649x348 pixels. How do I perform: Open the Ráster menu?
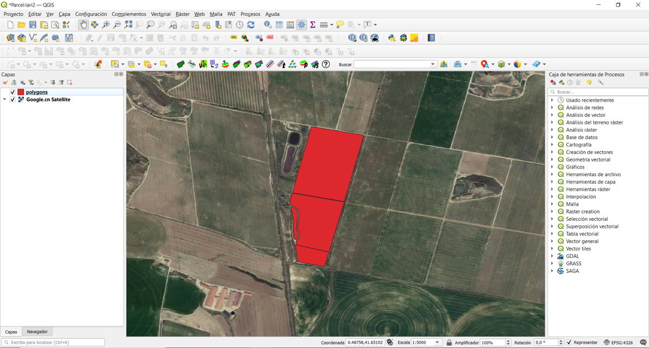coord(183,14)
